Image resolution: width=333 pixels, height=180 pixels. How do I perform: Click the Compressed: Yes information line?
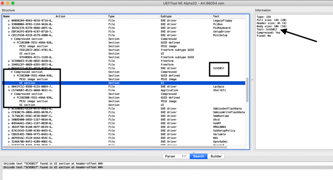(x=268, y=33)
